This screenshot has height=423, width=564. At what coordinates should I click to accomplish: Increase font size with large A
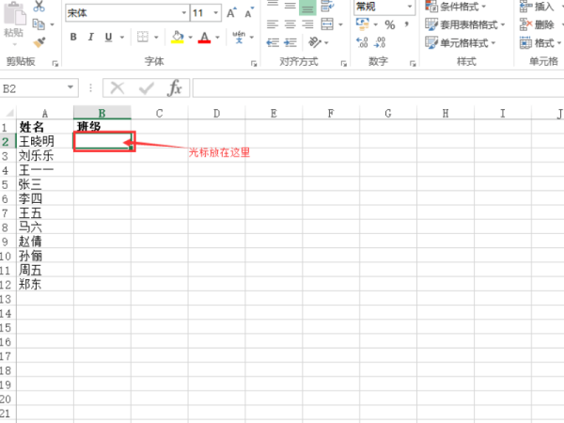pyautogui.click(x=231, y=13)
